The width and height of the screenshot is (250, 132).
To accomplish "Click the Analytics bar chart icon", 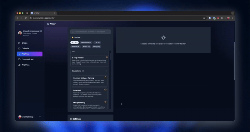I will 19,65.
